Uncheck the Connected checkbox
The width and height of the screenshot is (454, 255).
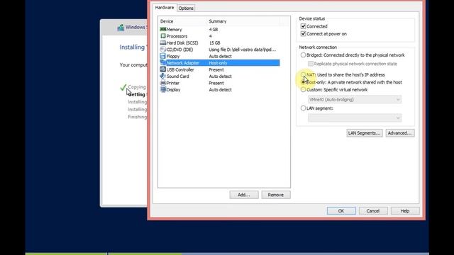(303, 26)
